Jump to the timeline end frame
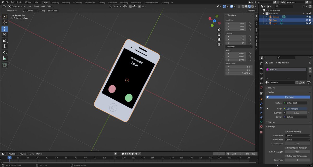 click(x=140, y=154)
